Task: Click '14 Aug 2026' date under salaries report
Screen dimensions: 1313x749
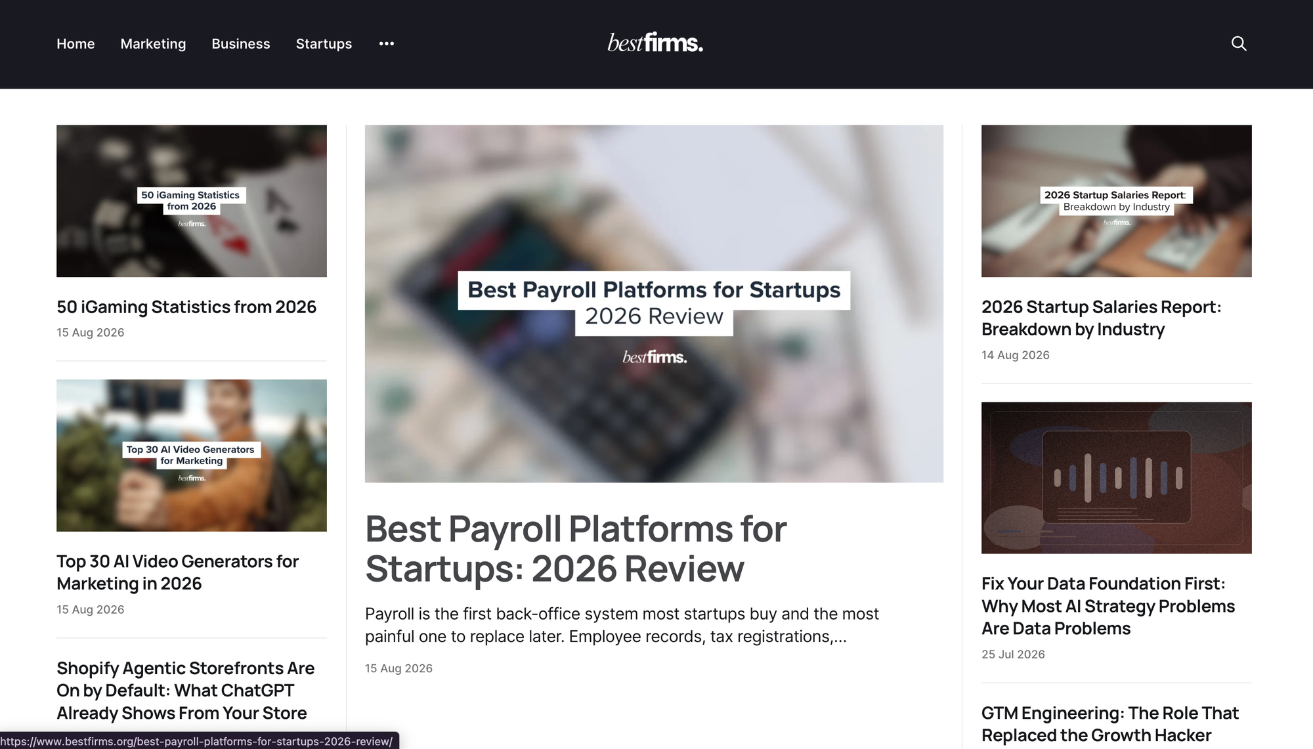Action: (1015, 355)
